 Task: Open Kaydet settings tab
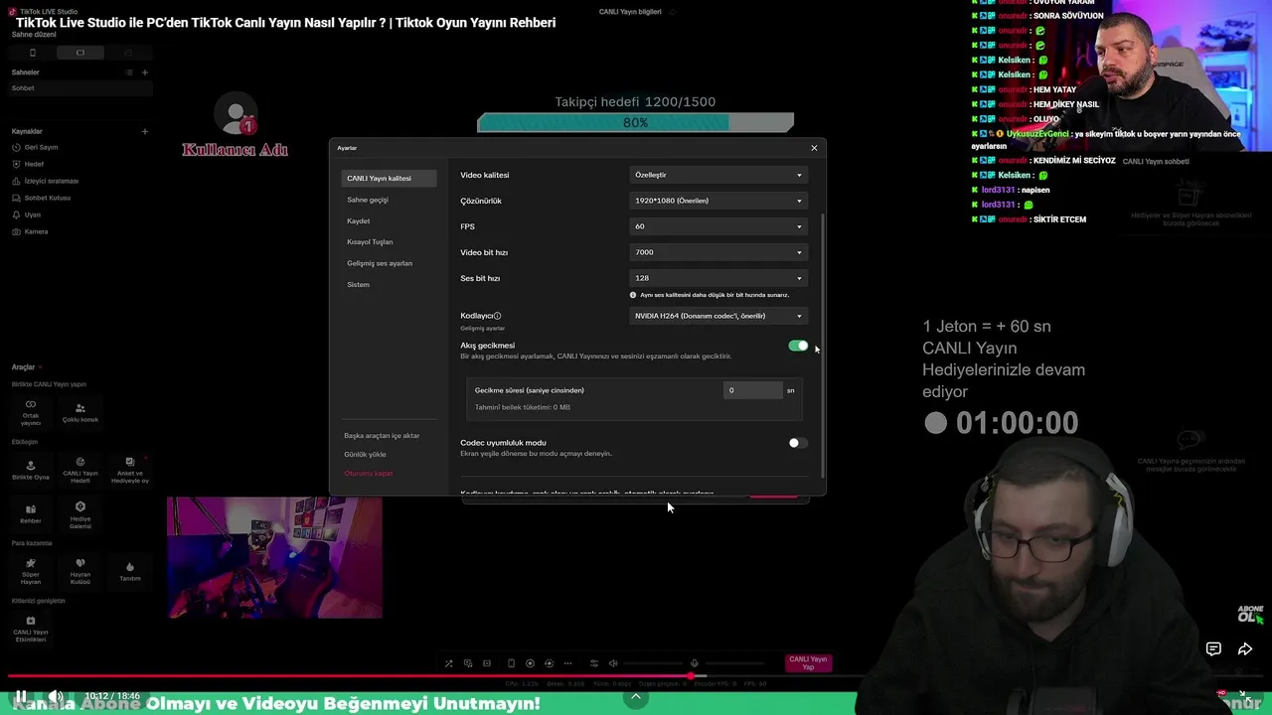point(359,220)
